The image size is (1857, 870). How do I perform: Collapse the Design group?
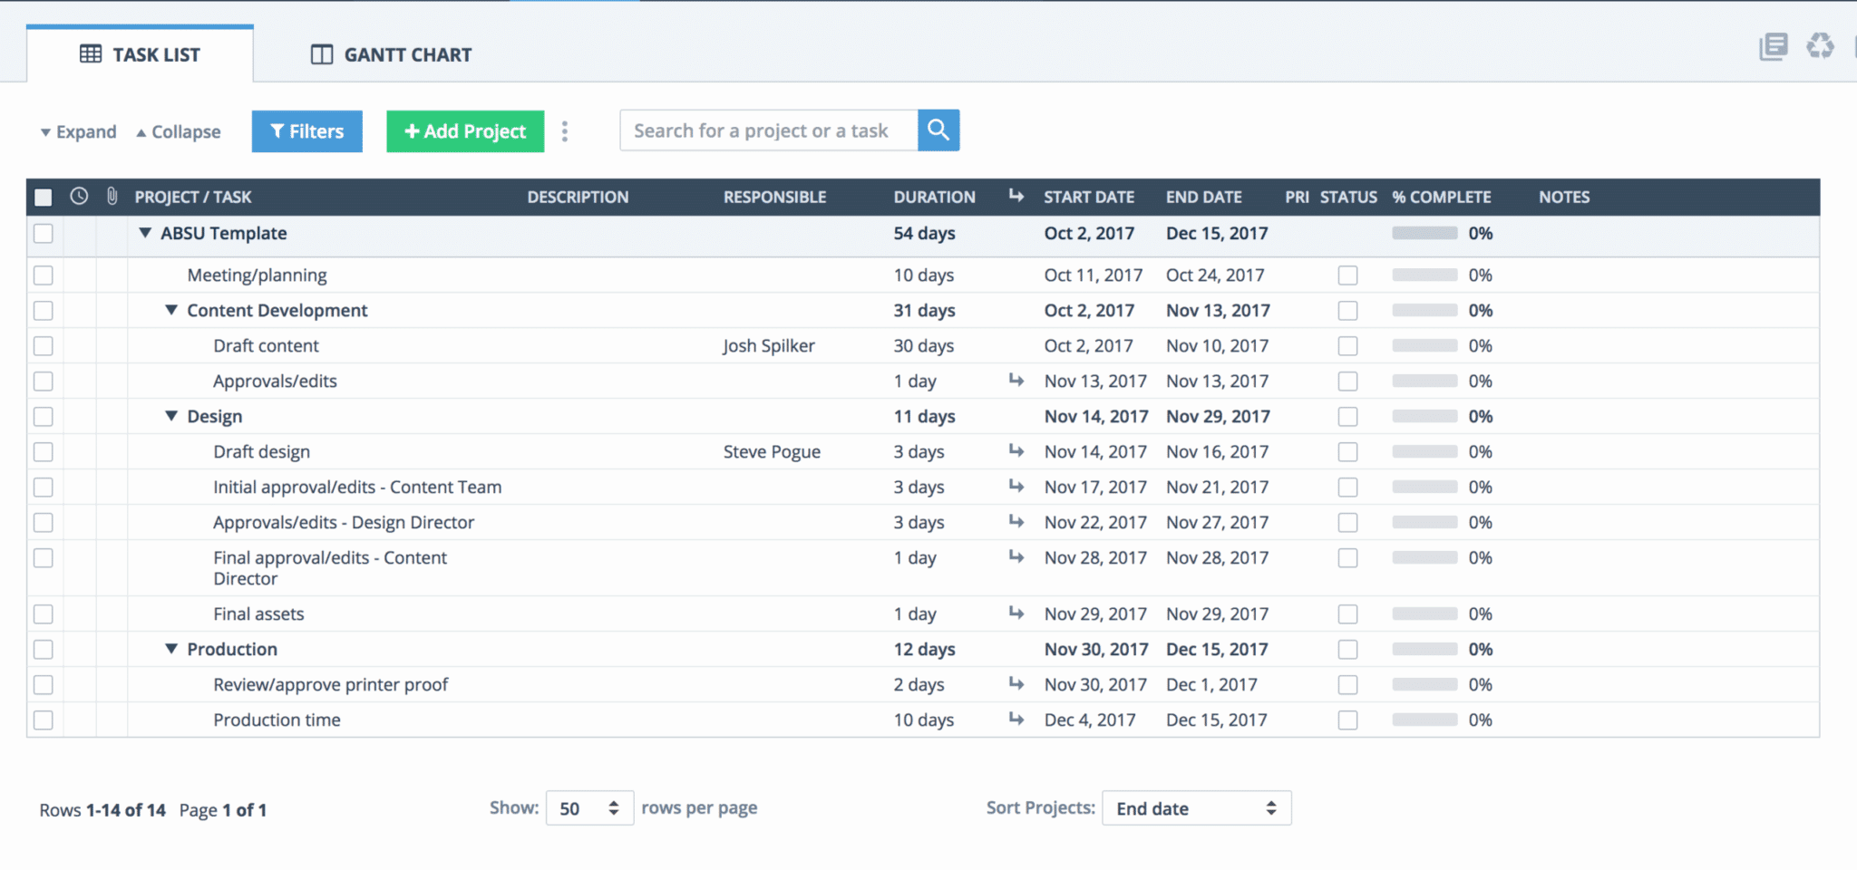(x=171, y=416)
